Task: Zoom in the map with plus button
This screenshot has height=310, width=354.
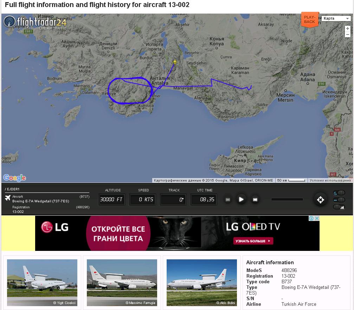Action: [x=347, y=29]
